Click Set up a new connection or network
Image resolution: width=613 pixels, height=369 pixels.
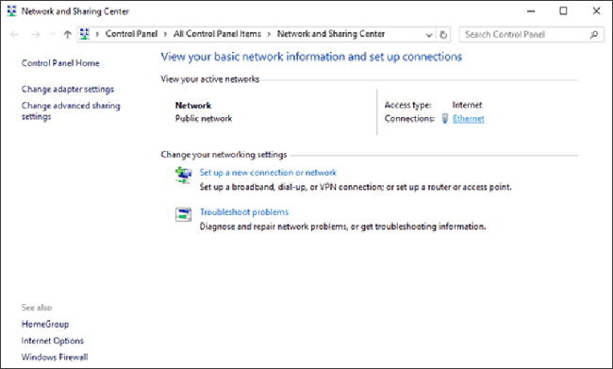pos(268,173)
